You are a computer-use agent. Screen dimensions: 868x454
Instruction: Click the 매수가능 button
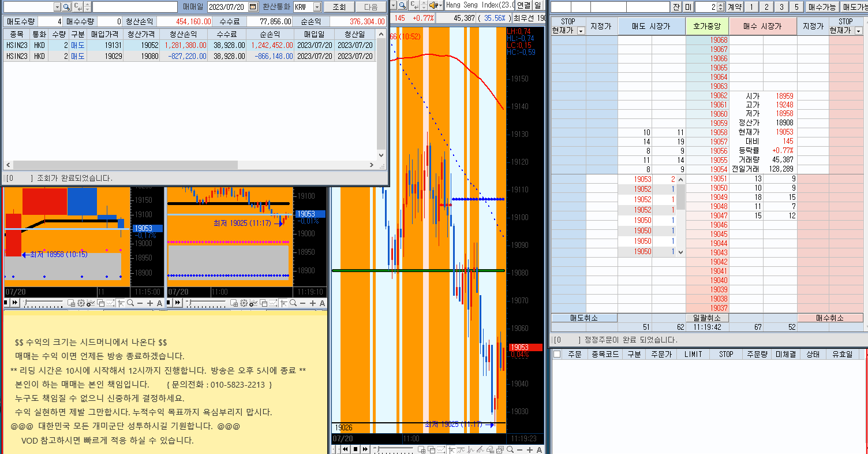coord(822,6)
